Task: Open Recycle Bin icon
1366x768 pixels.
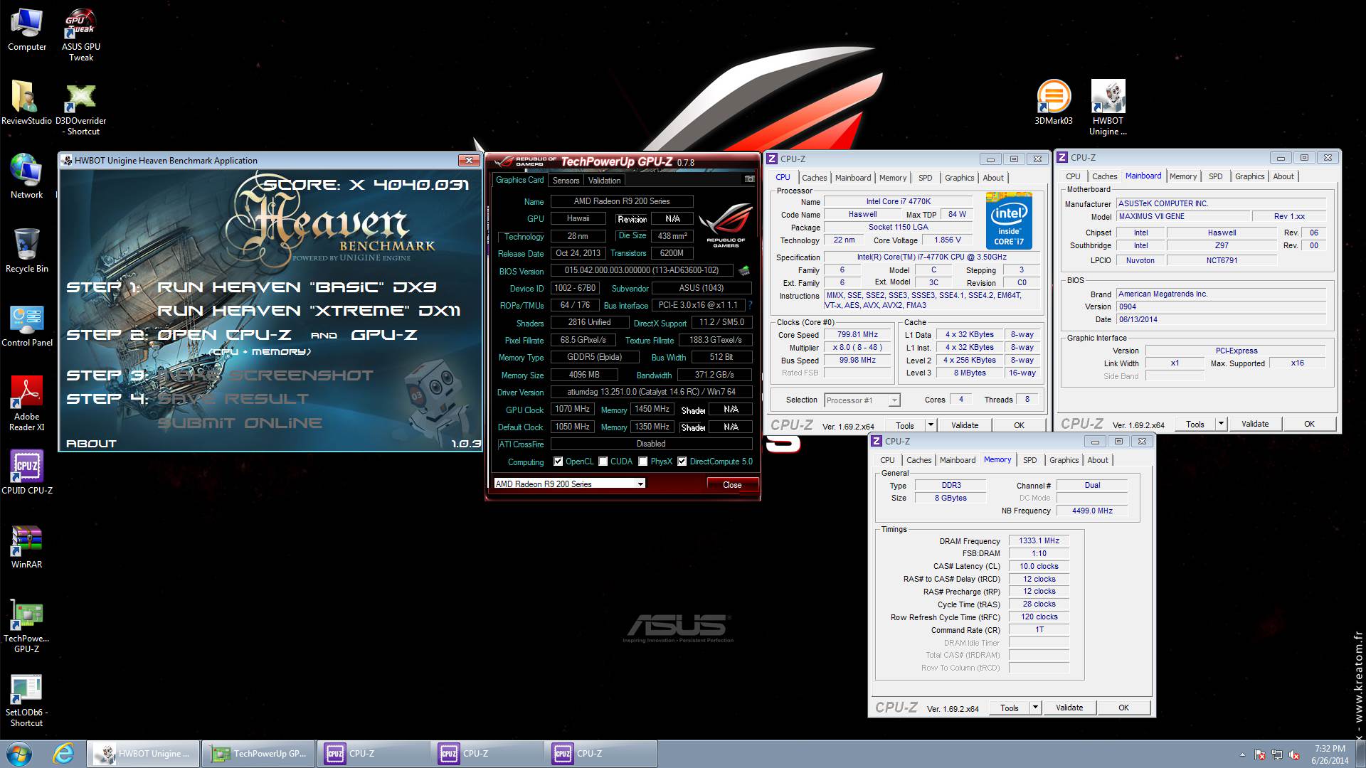Action: pos(26,250)
